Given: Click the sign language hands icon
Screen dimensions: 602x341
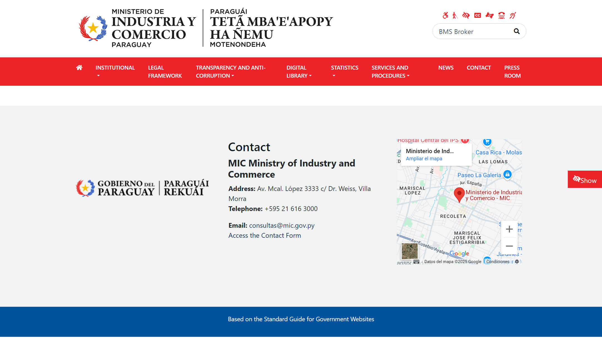Looking at the screenshot, I should pyautogui.click(x=490, y=15).
